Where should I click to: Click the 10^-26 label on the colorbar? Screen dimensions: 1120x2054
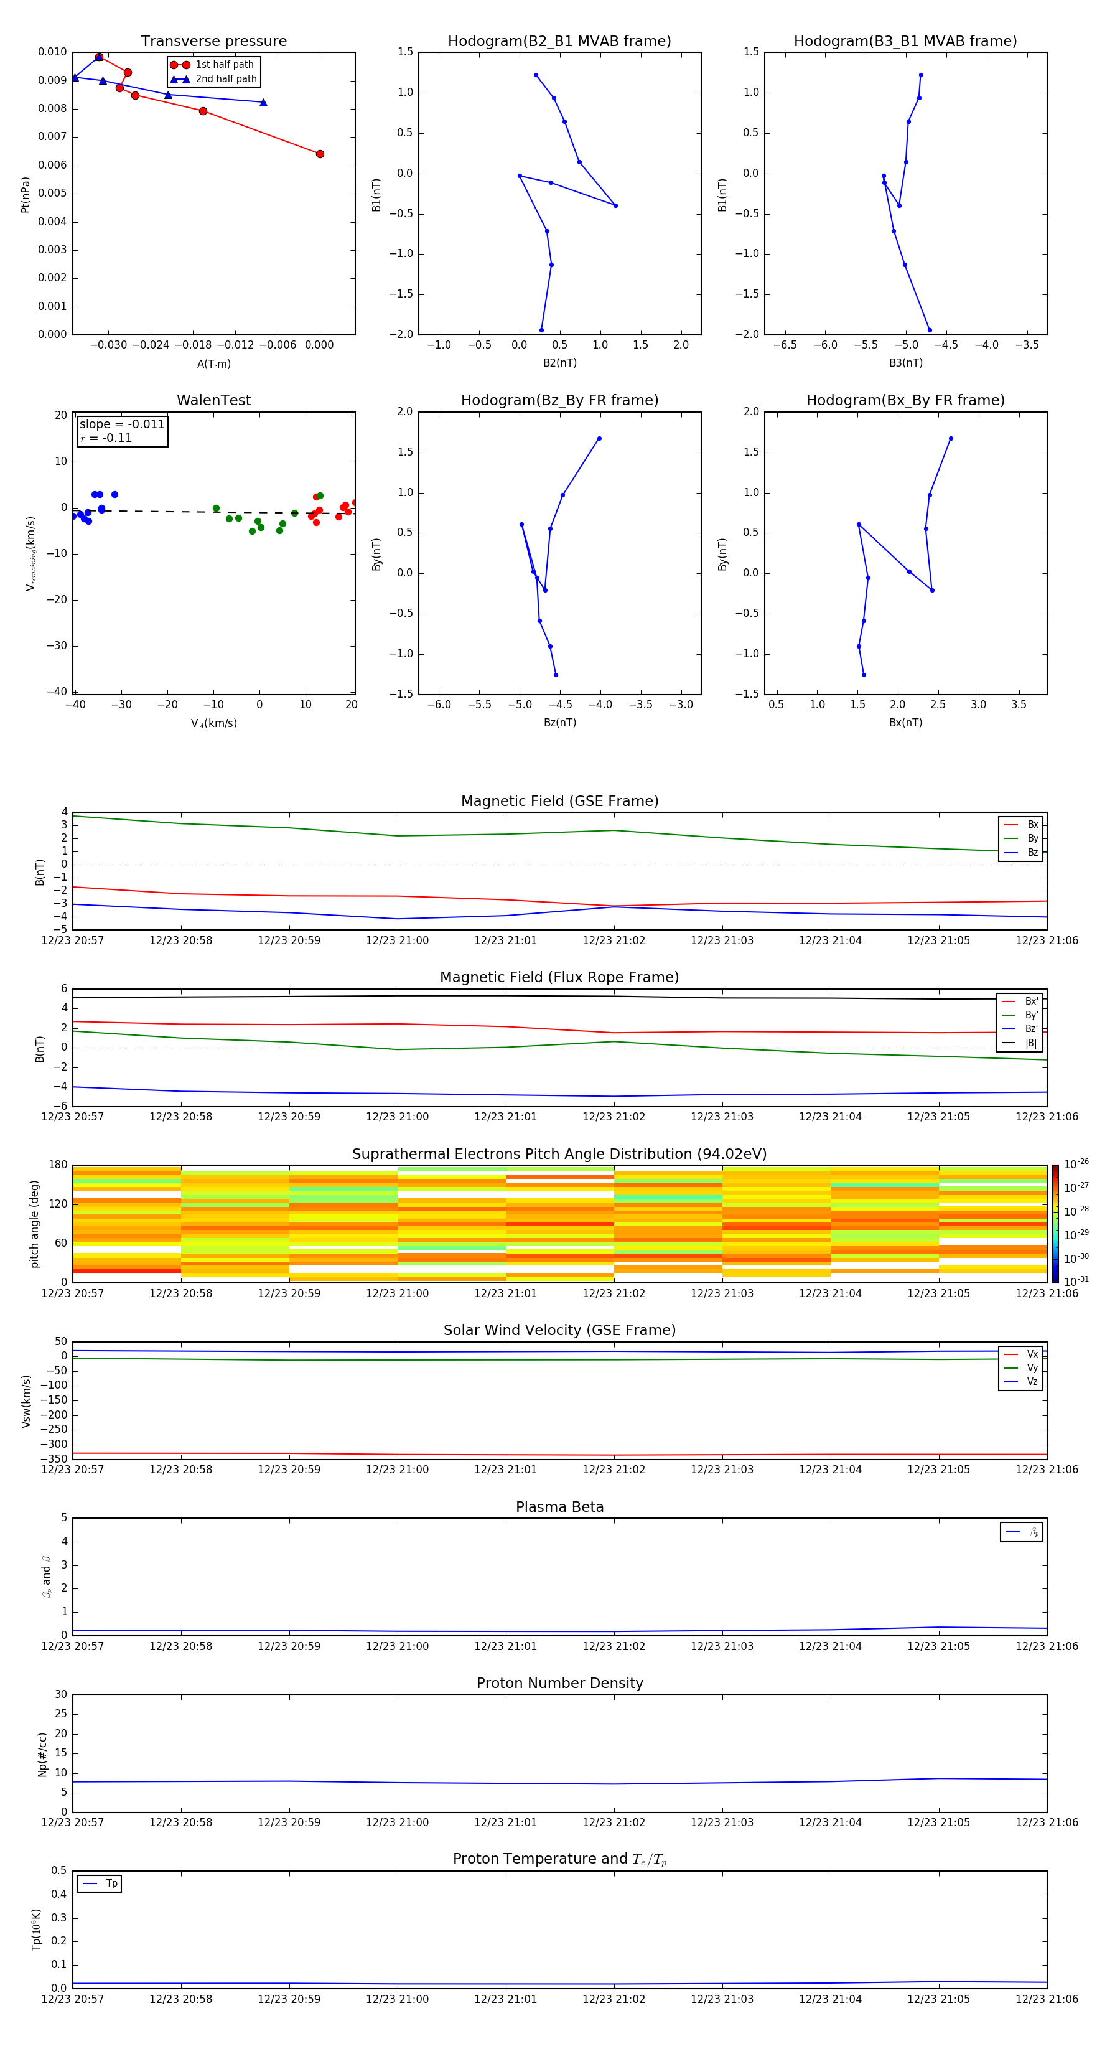tap(1076, 1164)
